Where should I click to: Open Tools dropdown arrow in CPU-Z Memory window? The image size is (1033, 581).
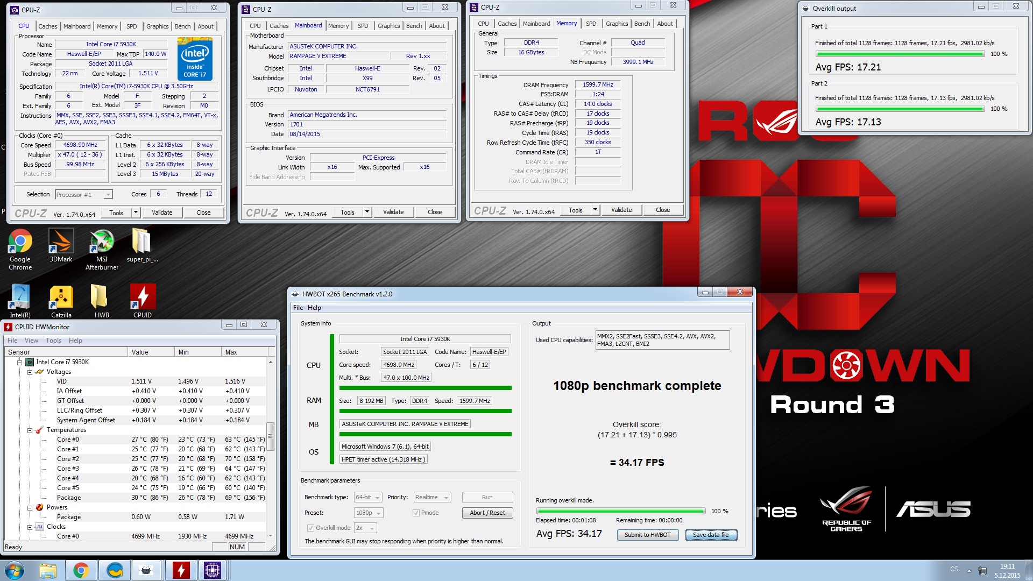(596, 210)
